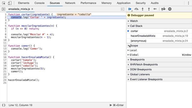The image size is (192, 108).
Task: Close the ensalada_mixta.js file tab
Action: tap(32, 9)
